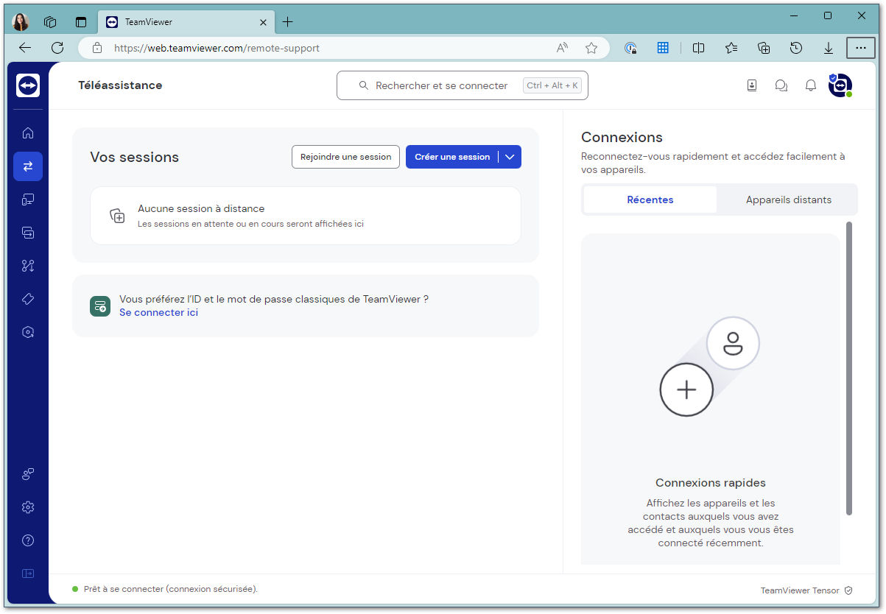Follow the Se connecter ici link
The height and width of the screenshot is (614, 886).
point(158,312)
